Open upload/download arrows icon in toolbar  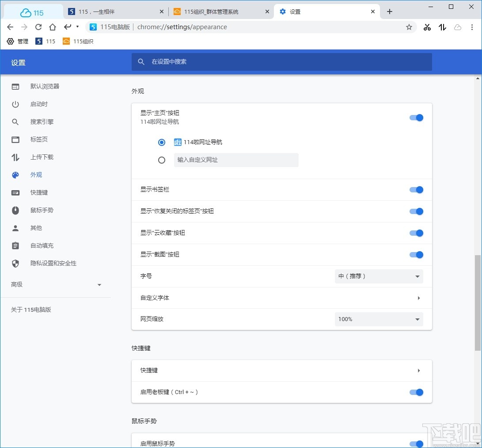click(442, 27)
